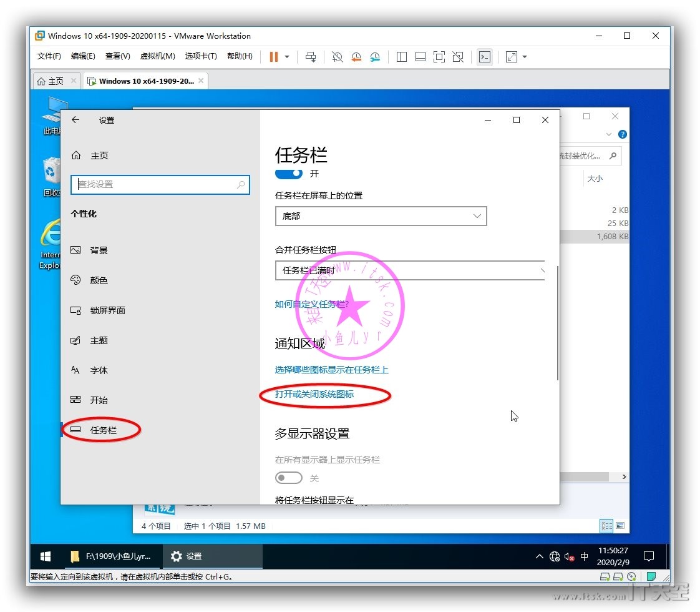Viewport: 700px width, 612px height.
Task: Click the 设置 taskbar button
Action: pos(213,556)
